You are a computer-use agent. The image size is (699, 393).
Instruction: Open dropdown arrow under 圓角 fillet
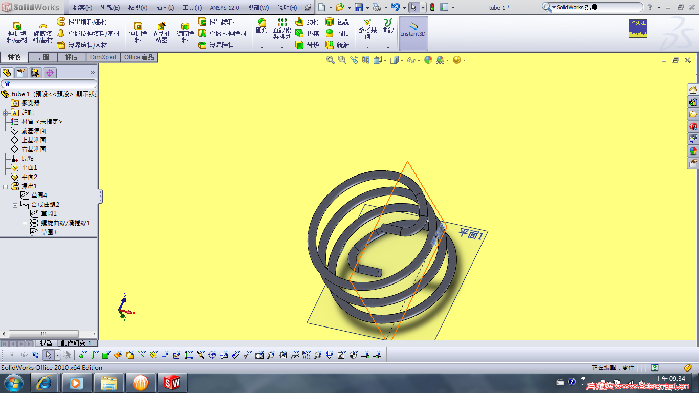(x=261, y=47)
